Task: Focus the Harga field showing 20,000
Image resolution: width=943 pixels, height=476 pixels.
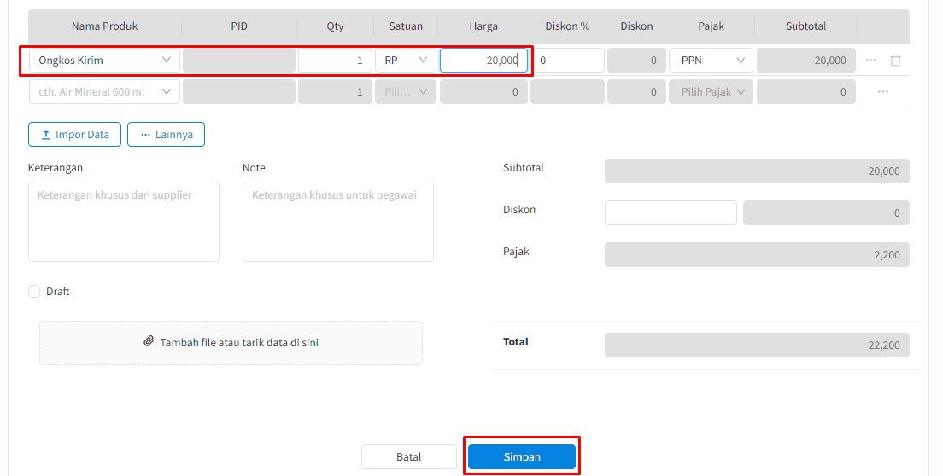Action: [x=483, y=60]
